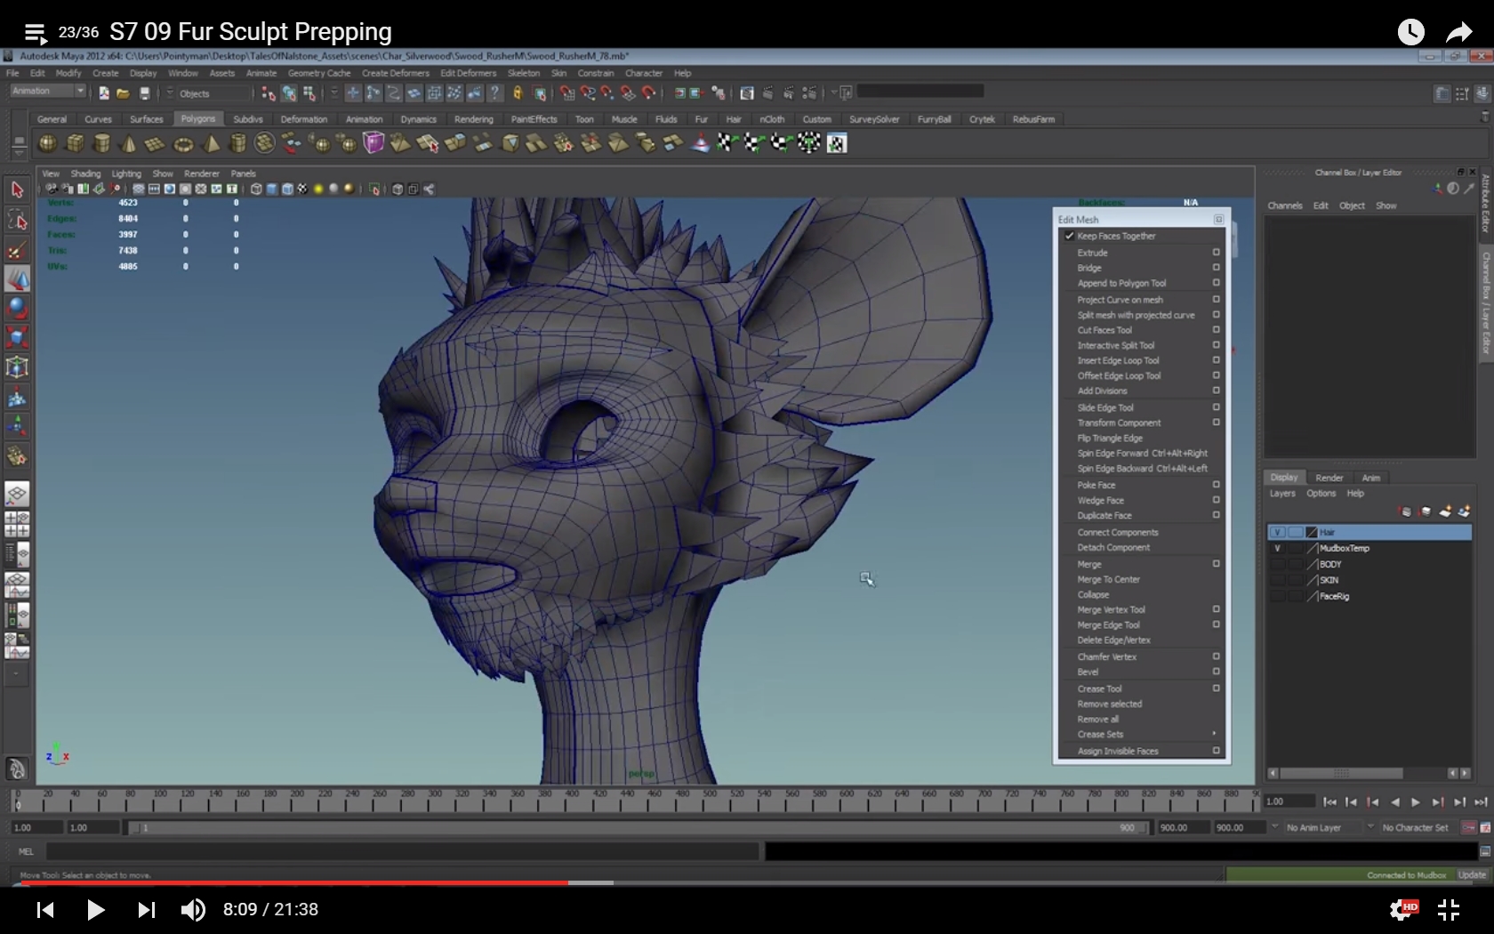Click the Update button for Mudbox
Image resolution: width=1494 pixels, height=934 pixels.
click(x=1472, y=875)
